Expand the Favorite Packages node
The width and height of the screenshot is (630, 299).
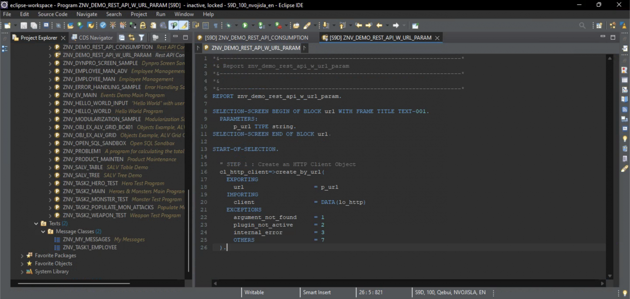click(22, 255)
